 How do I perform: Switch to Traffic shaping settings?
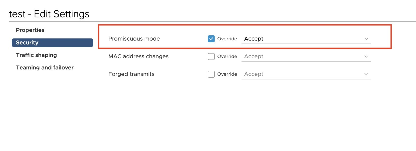pyautogui.click(x=36, y=55)
